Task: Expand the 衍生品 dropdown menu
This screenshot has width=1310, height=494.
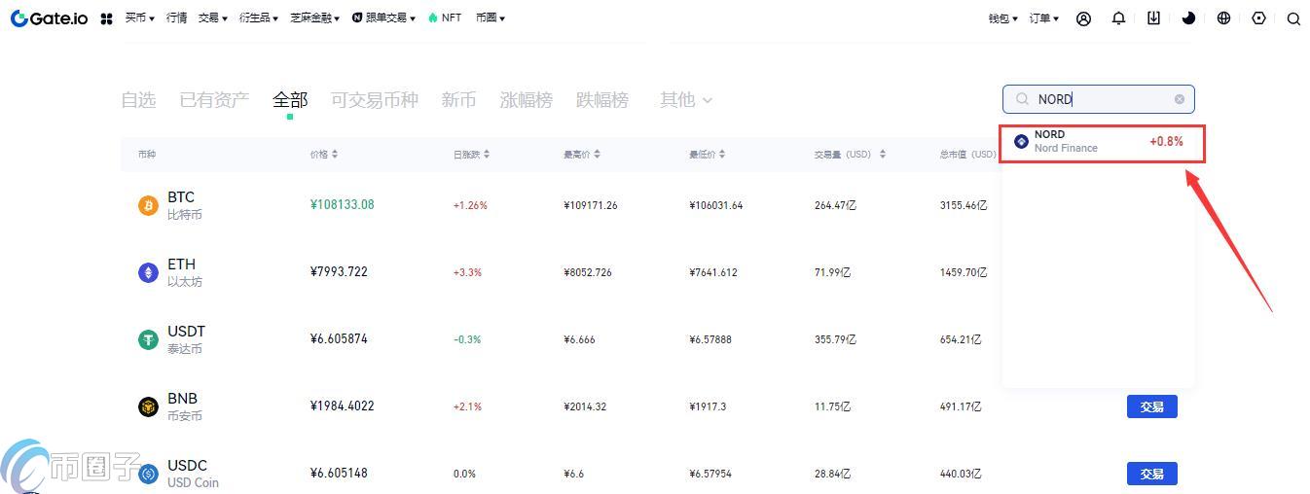Action: [258, 18]
